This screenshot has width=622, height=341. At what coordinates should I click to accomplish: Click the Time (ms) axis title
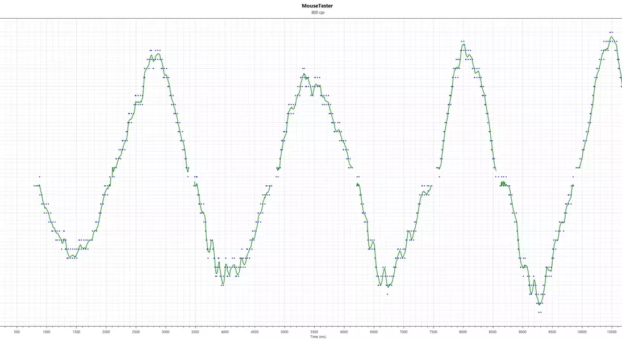318,337
